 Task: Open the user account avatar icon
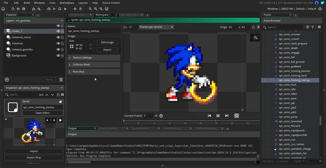point(317,3)
